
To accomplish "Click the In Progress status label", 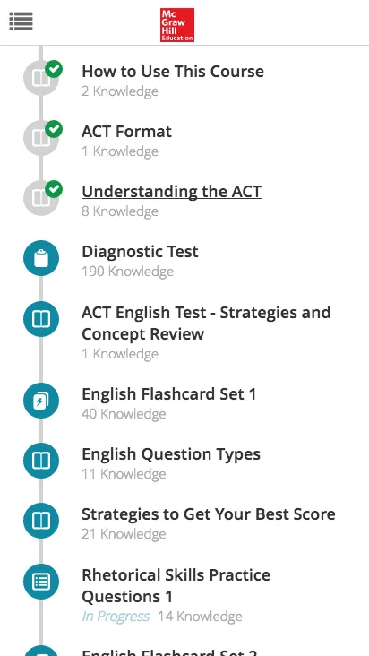I will pos(116,617).
